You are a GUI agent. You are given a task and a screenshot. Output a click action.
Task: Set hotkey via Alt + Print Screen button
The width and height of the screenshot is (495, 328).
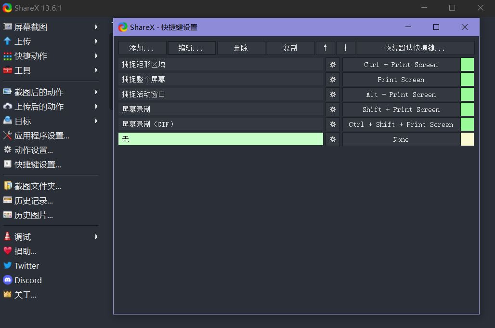pos(401,94)
